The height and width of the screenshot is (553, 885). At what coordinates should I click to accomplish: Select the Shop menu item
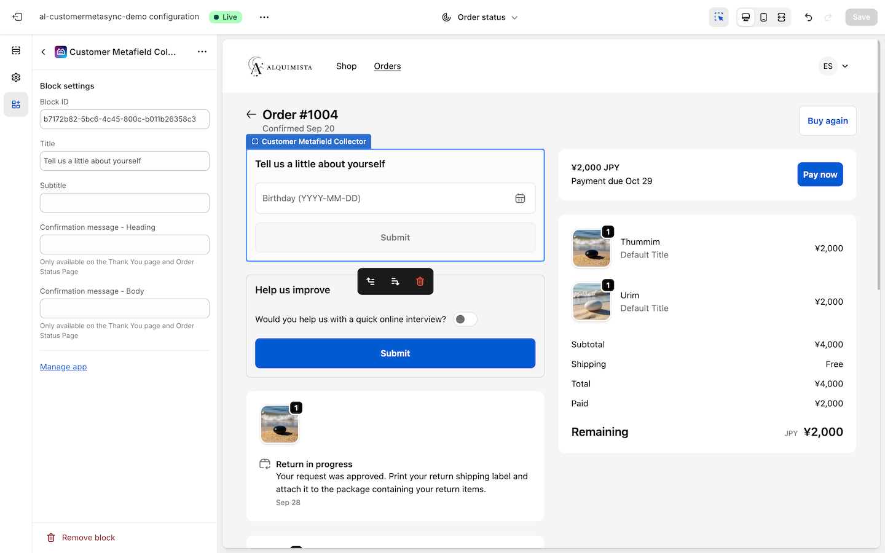[346, 66]
